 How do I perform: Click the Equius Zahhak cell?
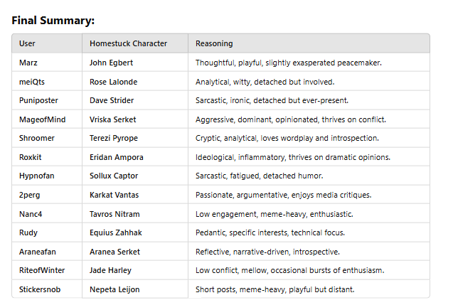(115, 232)
